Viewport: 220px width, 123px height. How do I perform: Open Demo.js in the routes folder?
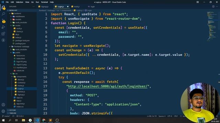20,31
